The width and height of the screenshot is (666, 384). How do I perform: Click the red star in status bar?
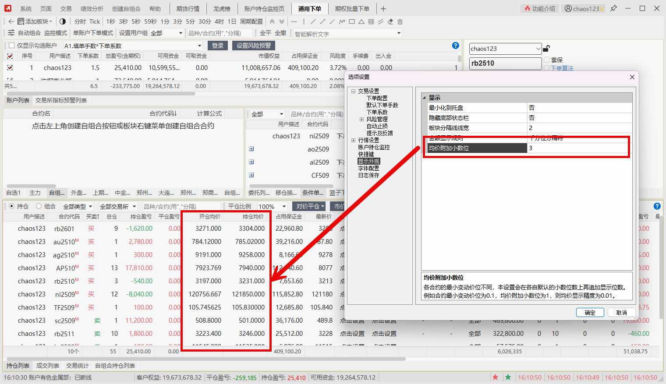[x=496, y=377]
